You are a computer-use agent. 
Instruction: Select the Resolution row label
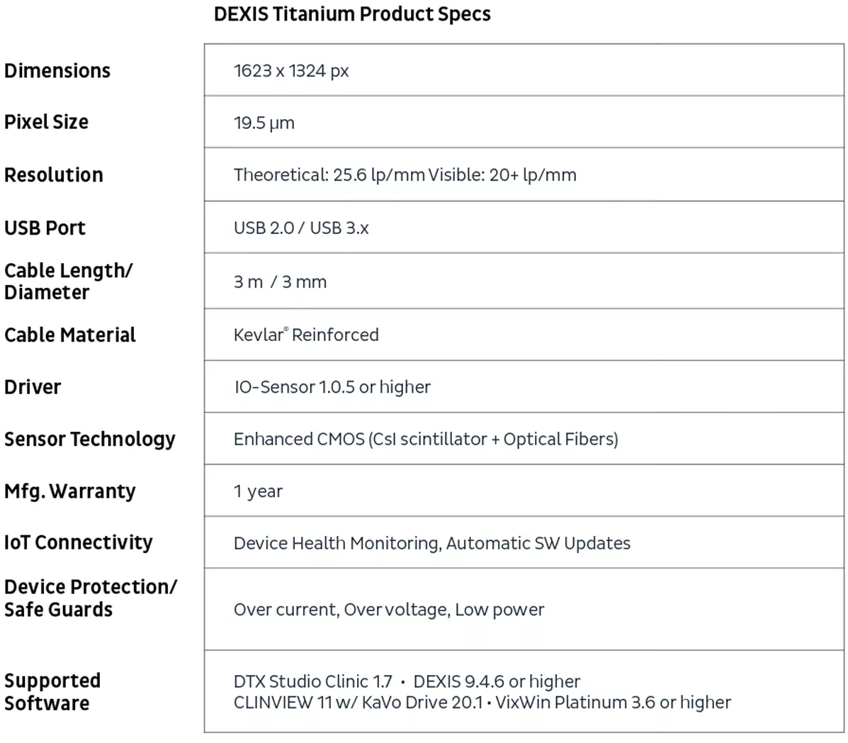point(54,175)
